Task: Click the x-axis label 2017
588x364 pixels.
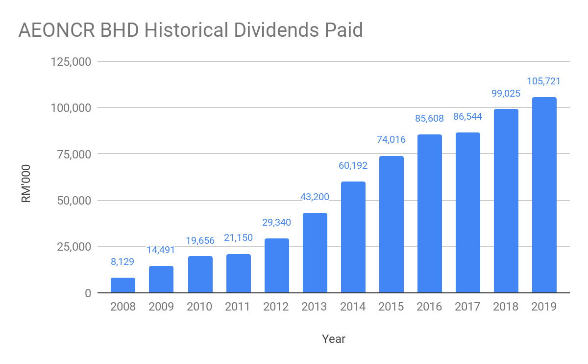Action: pos(468,307)
